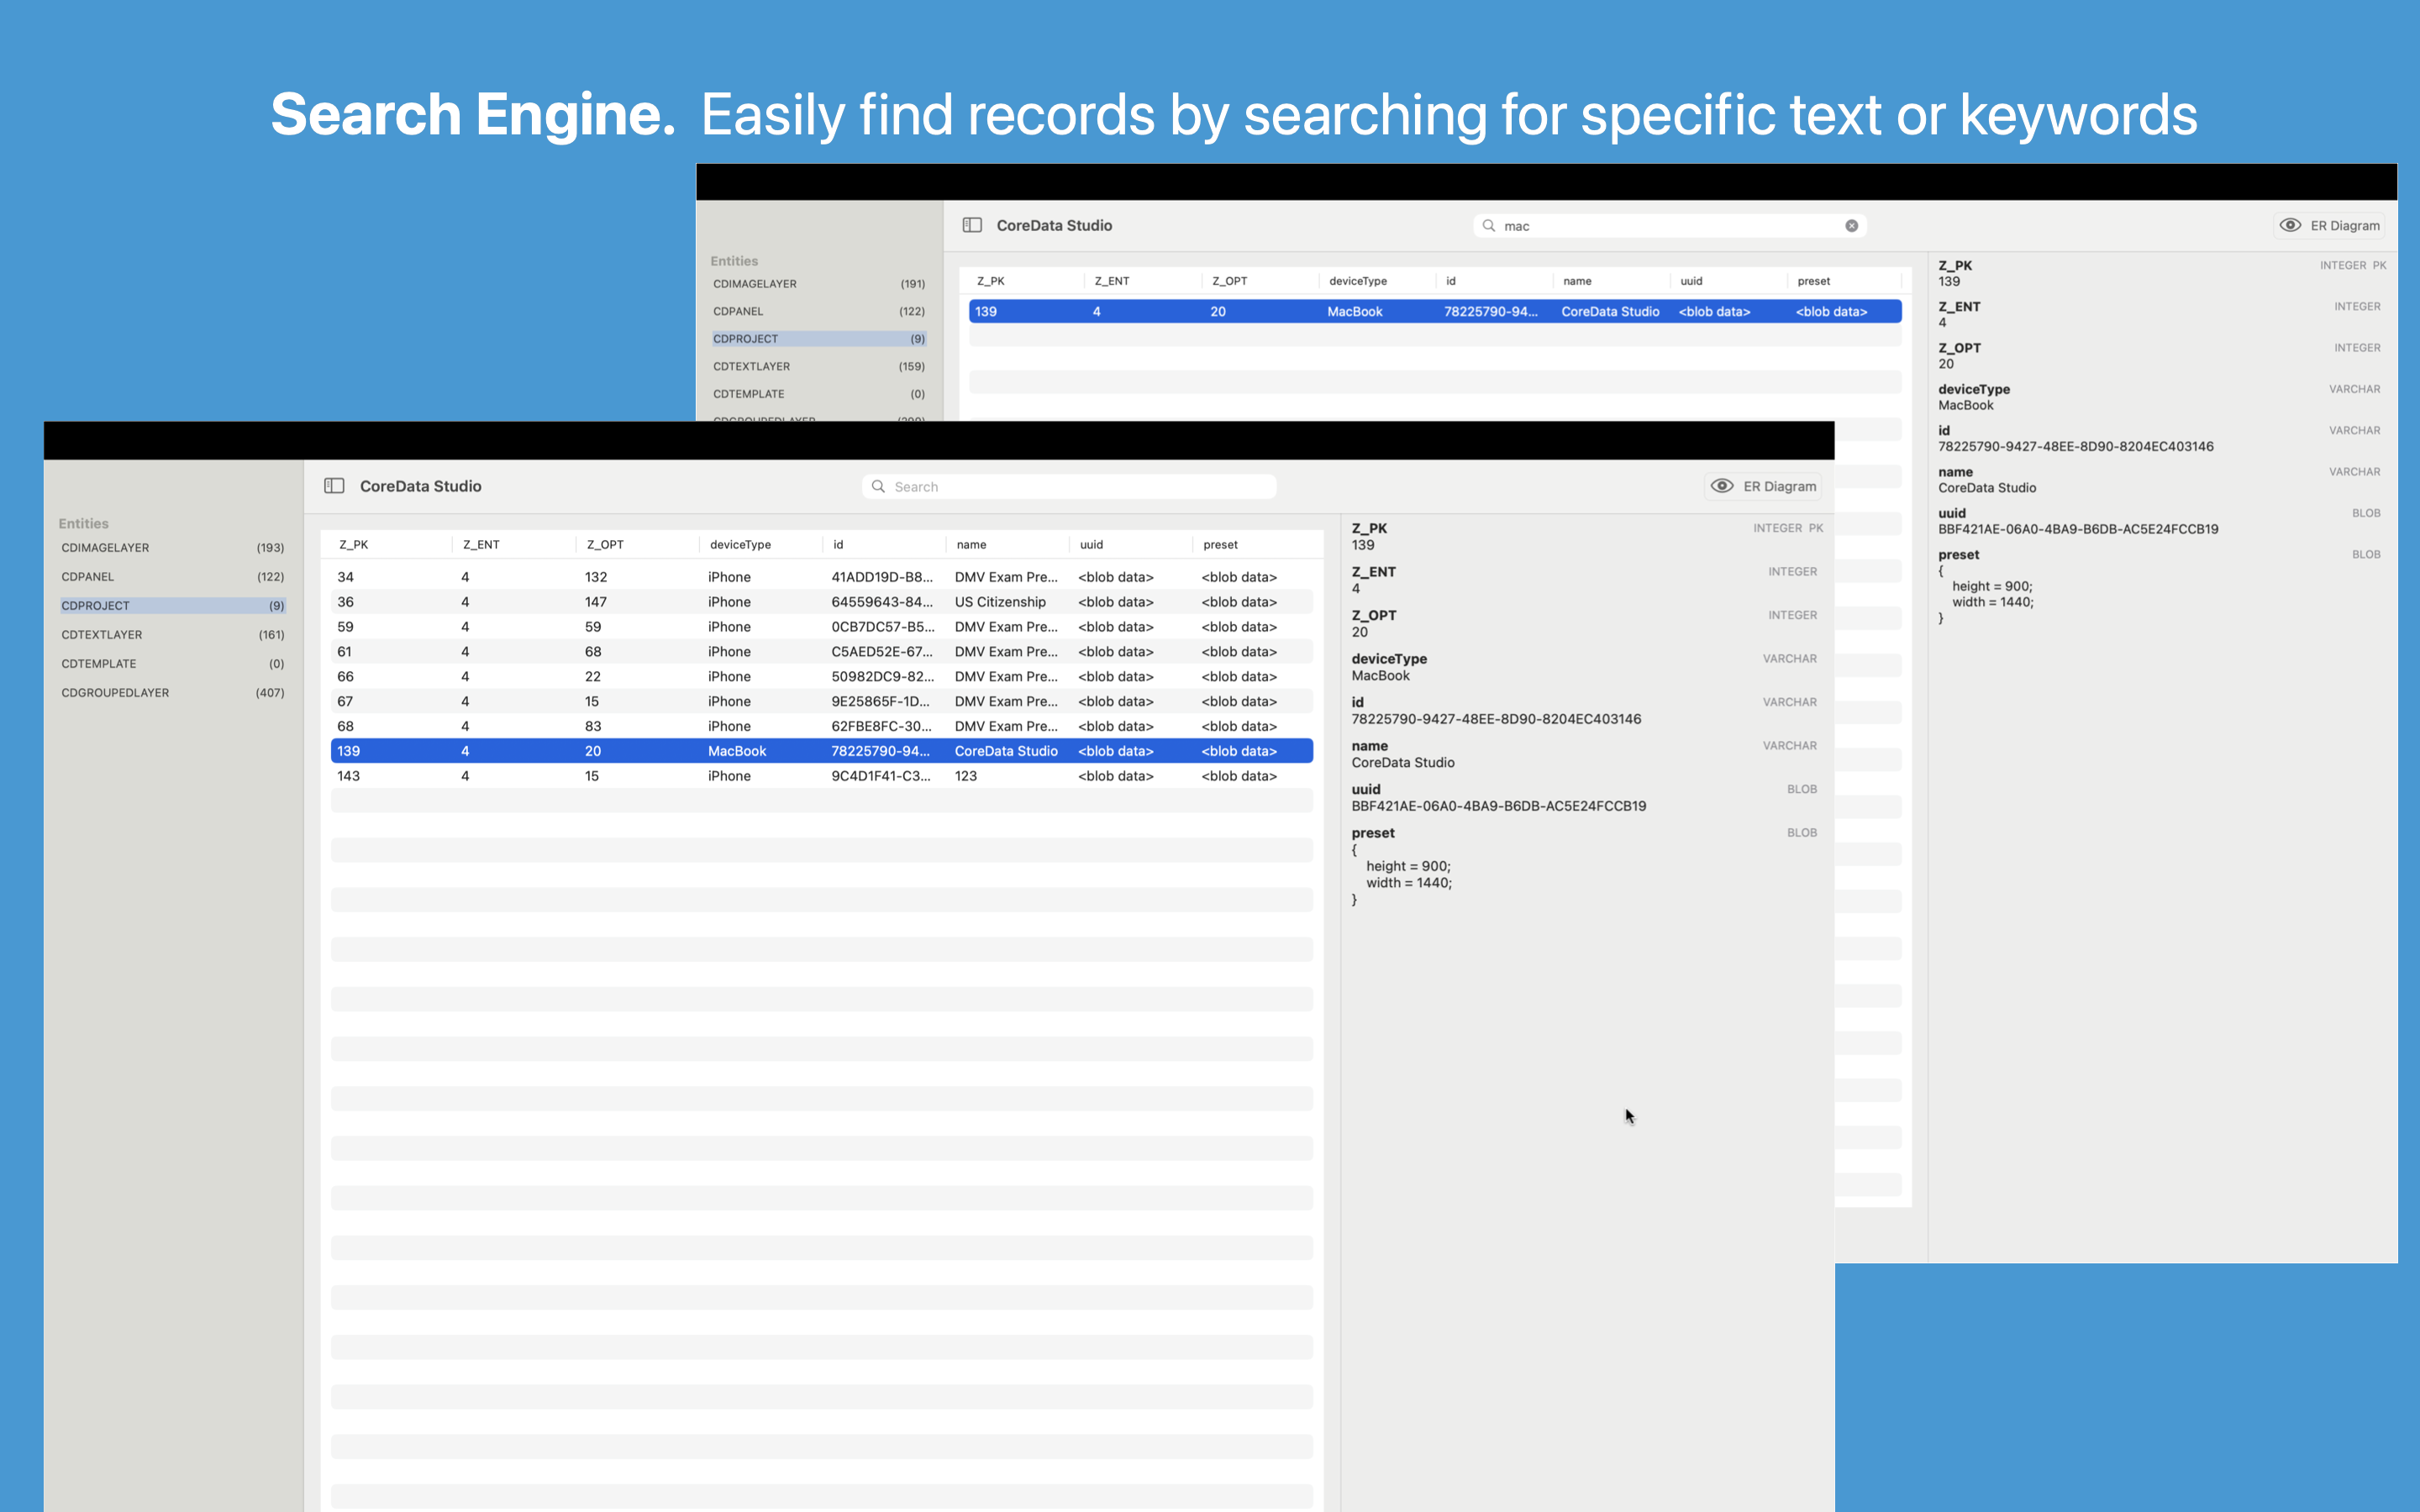The width and height of the screenshot is (2420, 1512).
Task: Click id column header in front window
Action: [x=884, y=545]
